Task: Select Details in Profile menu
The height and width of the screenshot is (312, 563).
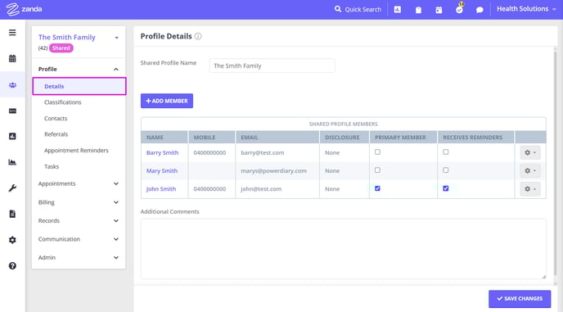Action: (79, 86)
